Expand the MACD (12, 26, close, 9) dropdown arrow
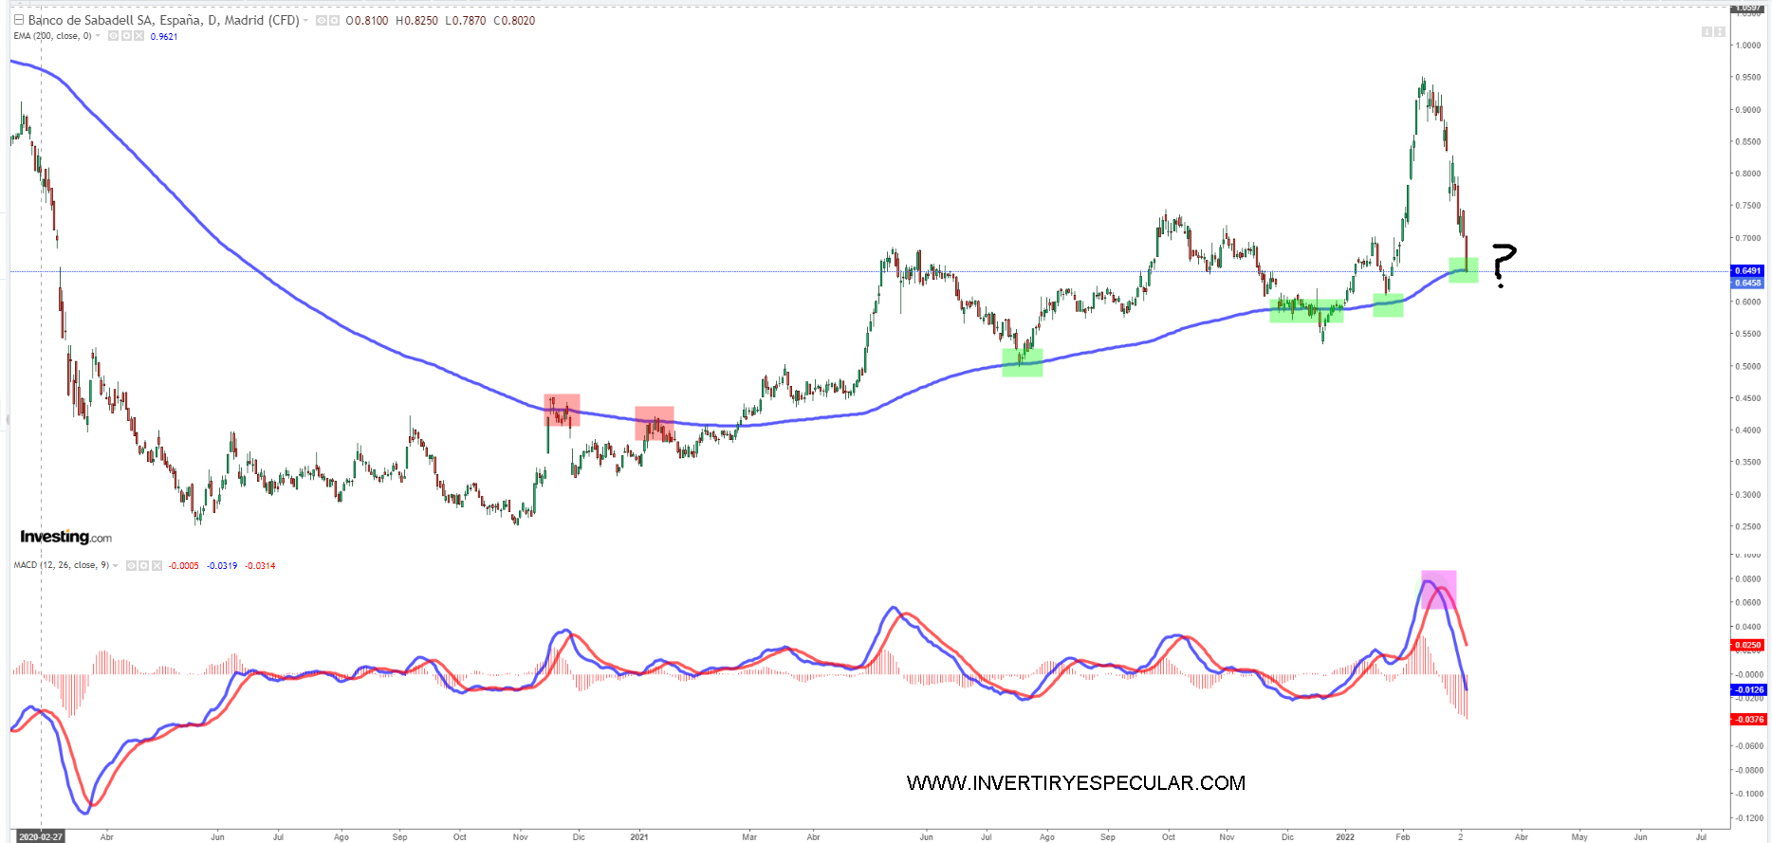The width and height of the screenshot is (1772, 843). 116,566
